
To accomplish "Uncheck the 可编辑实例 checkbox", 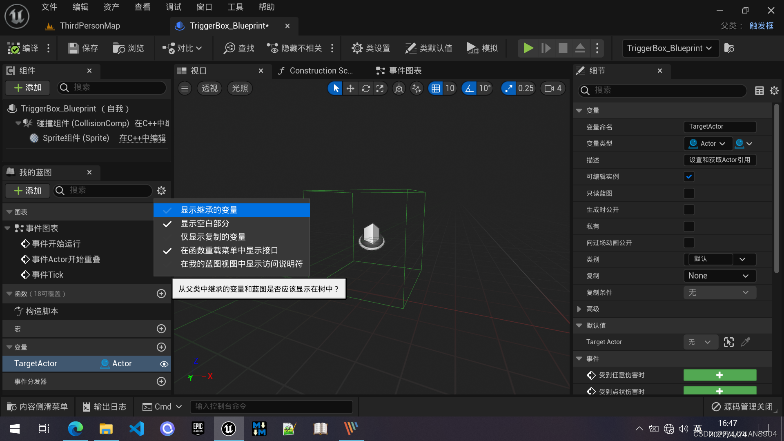I will click(689, 177).
